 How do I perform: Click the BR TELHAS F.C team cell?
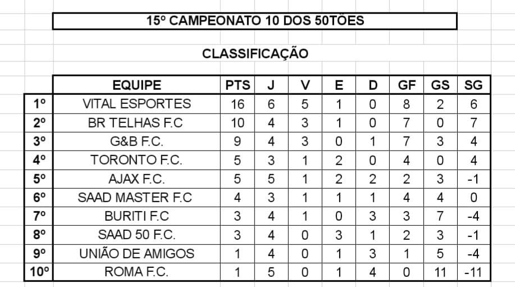(136, 122)
